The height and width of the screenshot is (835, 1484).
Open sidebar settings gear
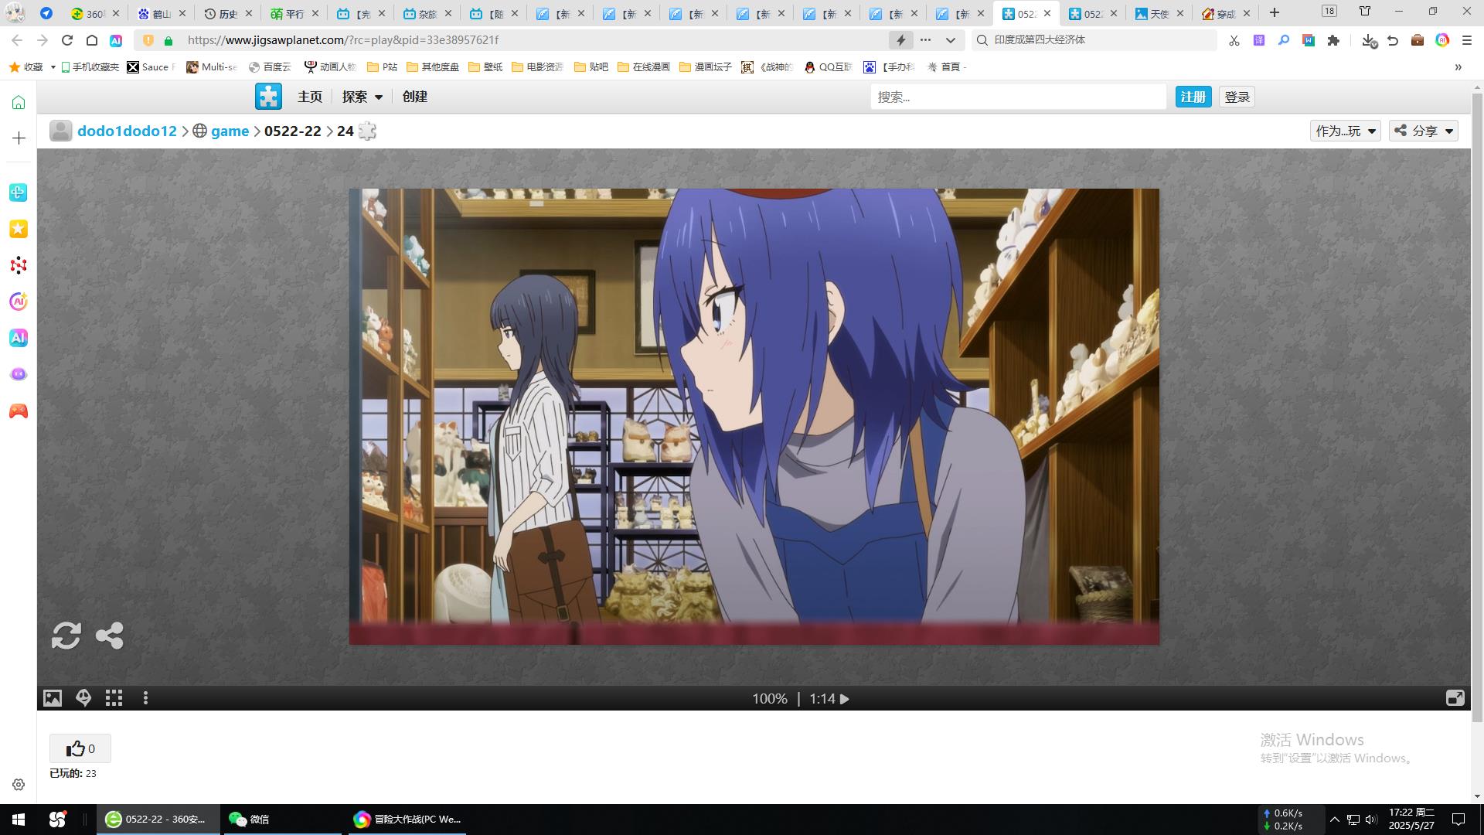click(x=19, y=785)
